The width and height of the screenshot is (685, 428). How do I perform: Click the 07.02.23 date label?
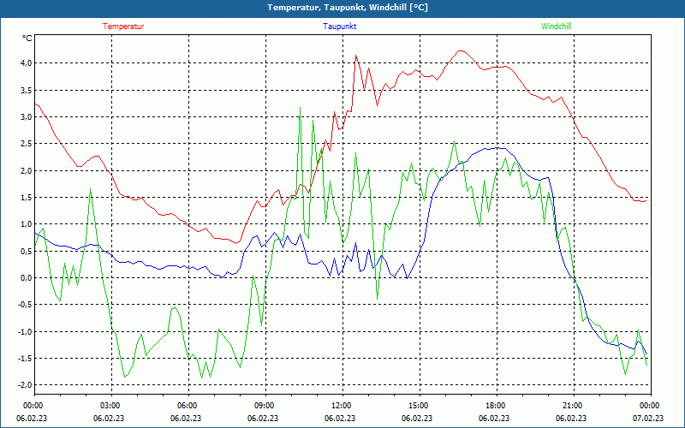(648, 418)
